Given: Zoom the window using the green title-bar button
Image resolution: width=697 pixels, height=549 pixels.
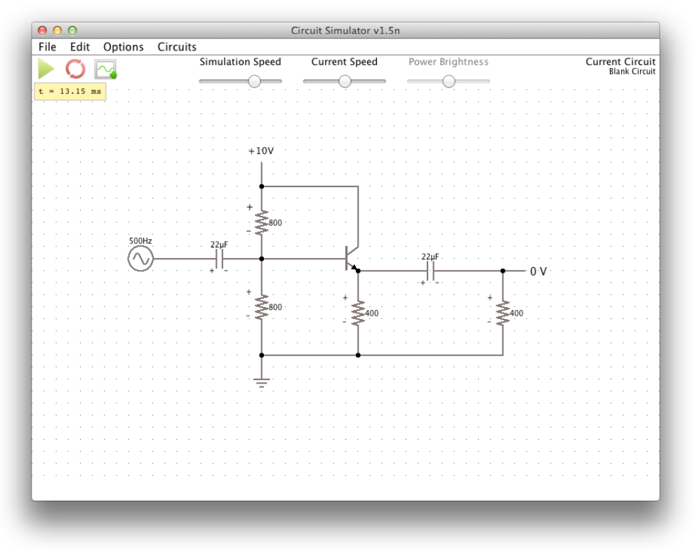Looking at the screenshot, I should click(x=72, y=30).
